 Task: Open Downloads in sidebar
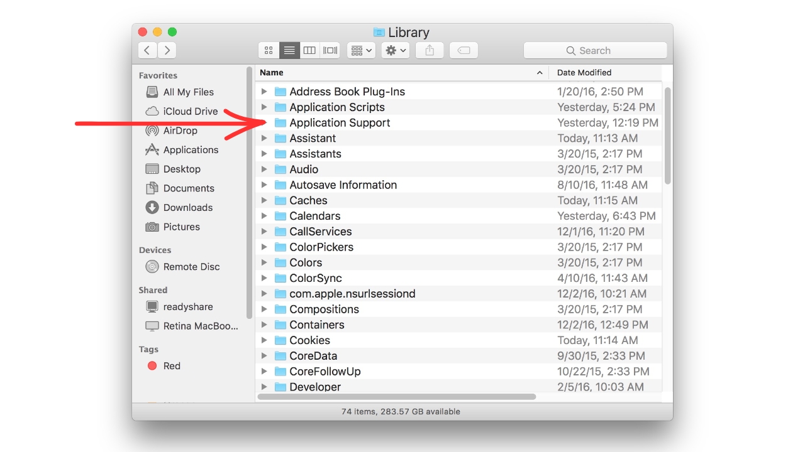click(179, 207)
